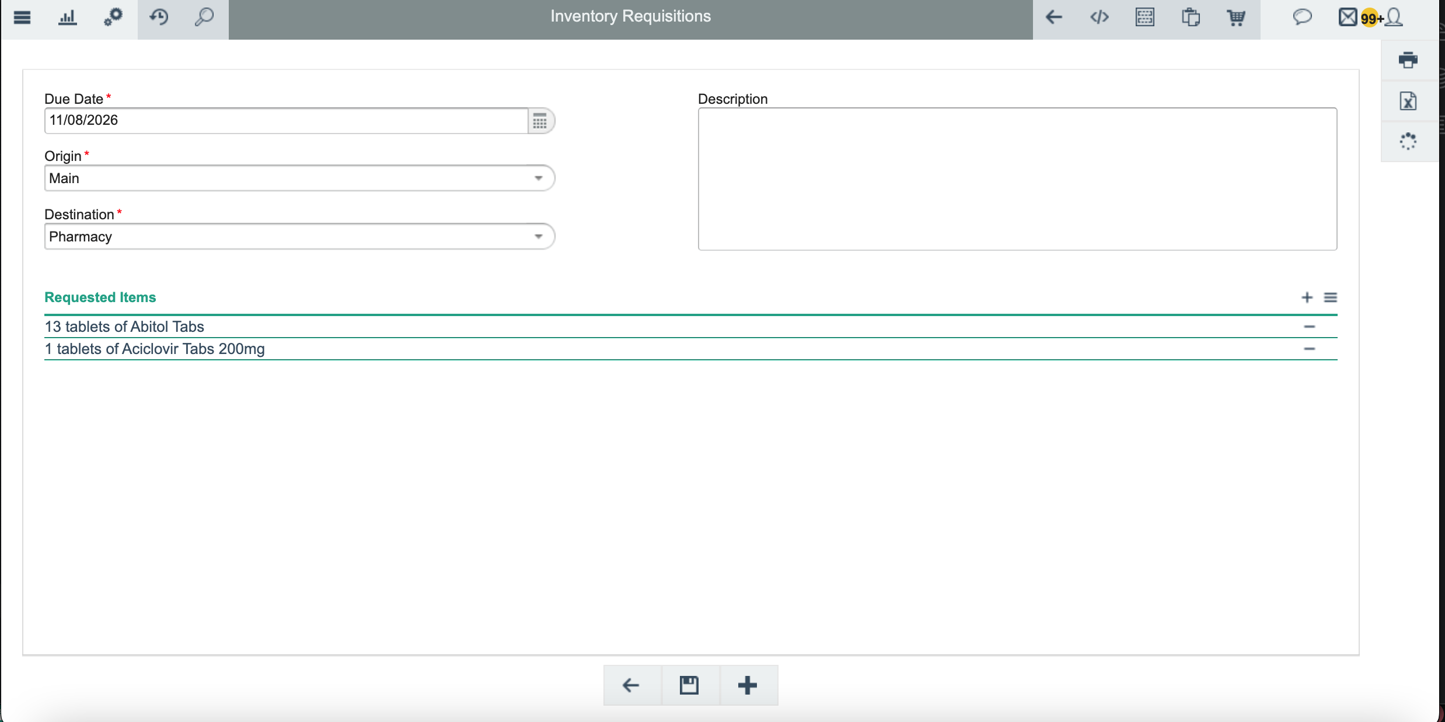Click the dotted circle refresh icon
The height and width of the screenshot is (722, 1445).
pos(1408,141)
